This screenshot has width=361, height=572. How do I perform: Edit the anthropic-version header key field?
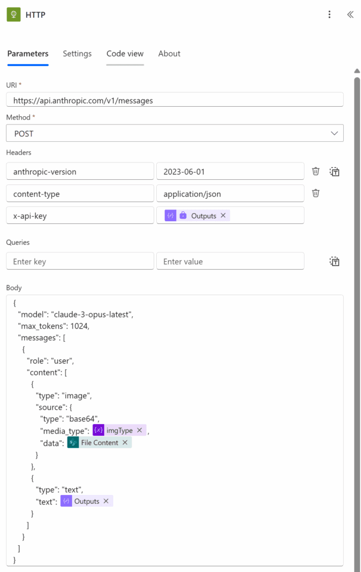pyautogui.click(x=80, y=171)
